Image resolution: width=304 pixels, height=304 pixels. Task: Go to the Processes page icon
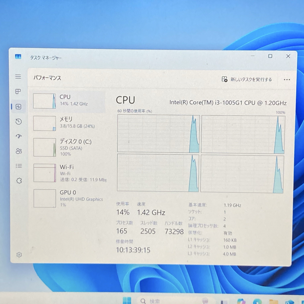click(x=18, y=91)
